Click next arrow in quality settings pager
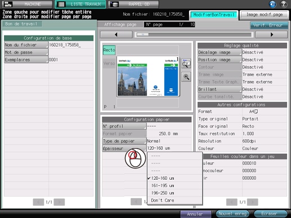This screenshot has width=291, height=218. (x=253, y=202)
